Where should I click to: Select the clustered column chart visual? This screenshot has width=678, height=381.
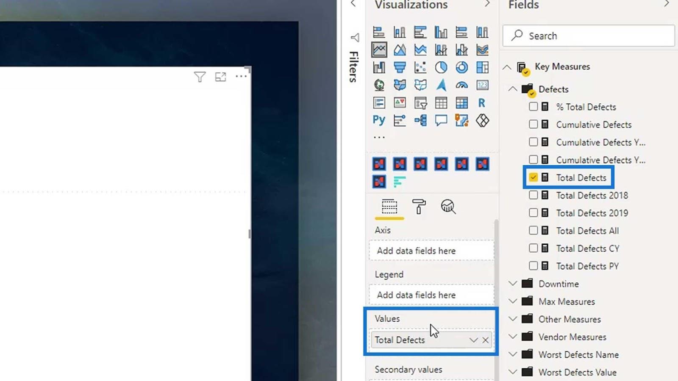pos(441,32)
